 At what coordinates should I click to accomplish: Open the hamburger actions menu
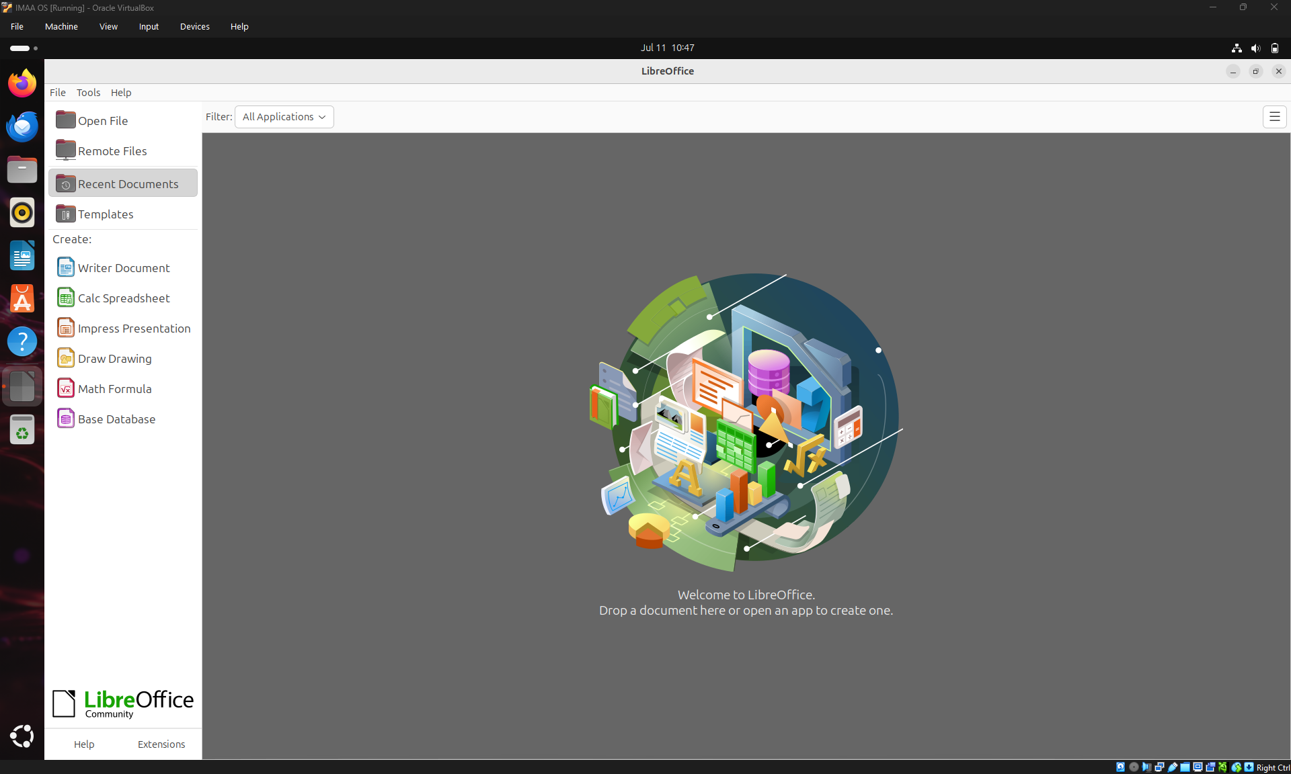[x=1274, y=117]
